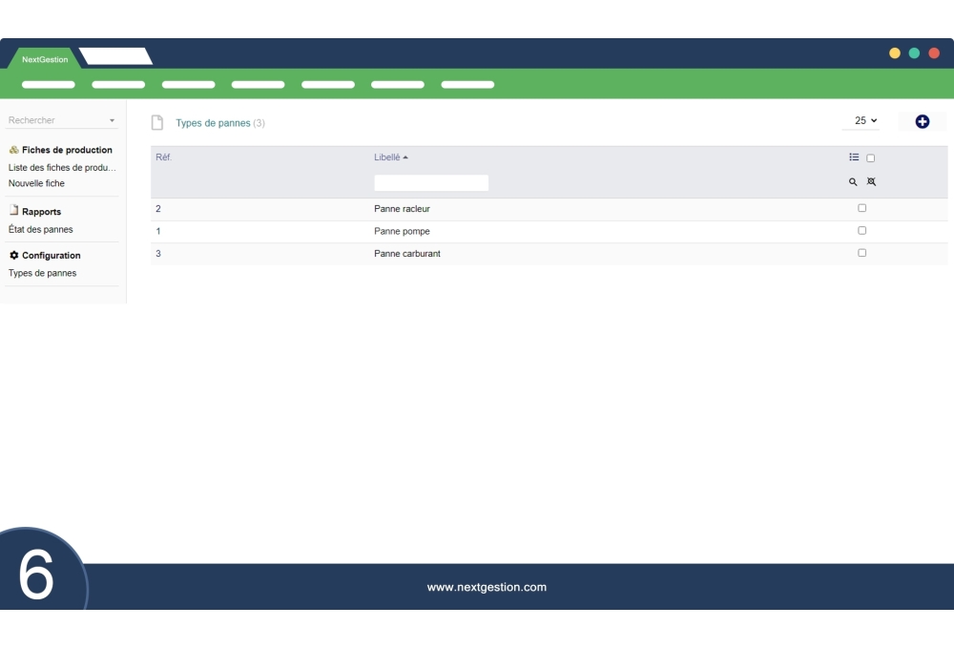Click the magnifier search filter icon

coord(853,181)
